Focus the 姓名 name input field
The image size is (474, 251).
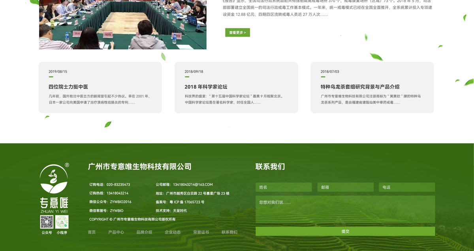click(x=284, y=187)
